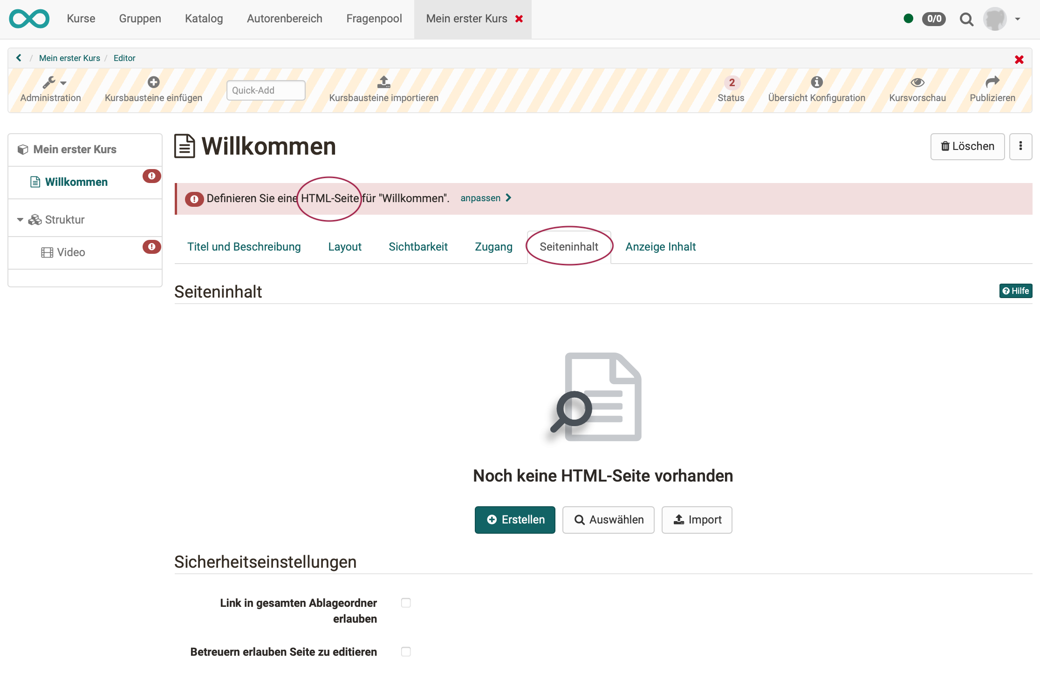Click the OpenOlat infinity logo
The height and width of the screenshot is (693, 1040).
point(29,19)
